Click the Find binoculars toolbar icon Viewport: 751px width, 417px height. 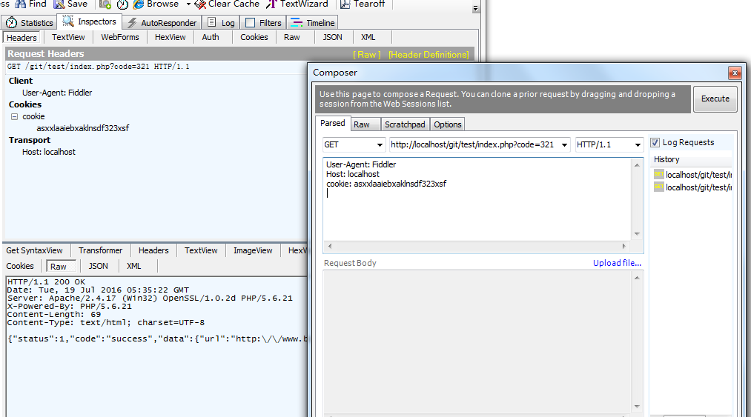pos(20,4)
